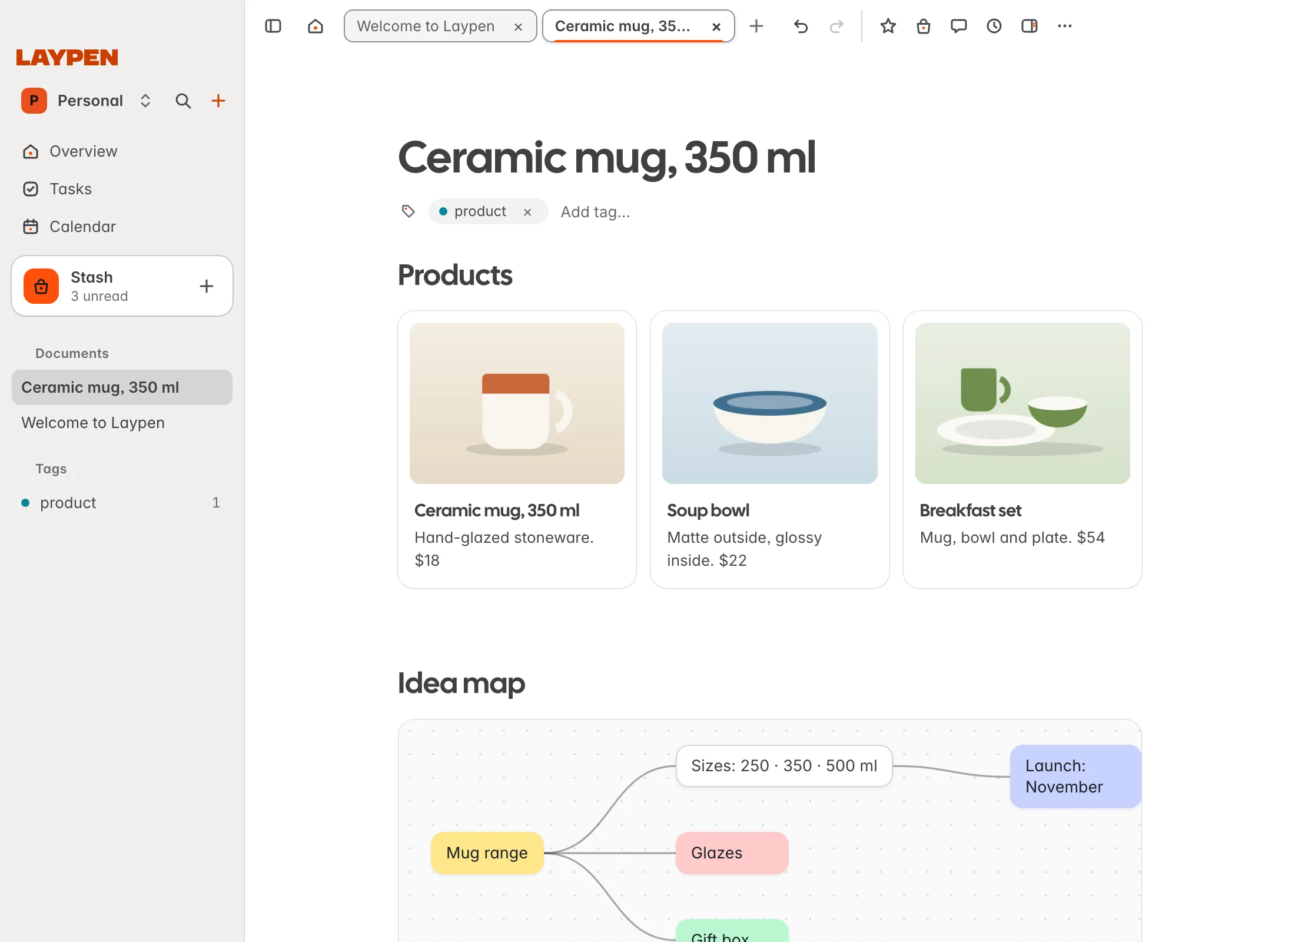Toggle the right side panel icon
The image size is (1295, 942).
(x=1030, y=26)
